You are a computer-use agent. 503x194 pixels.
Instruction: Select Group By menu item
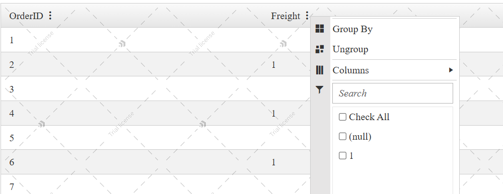pyautogui.click(x=394, y=29)
